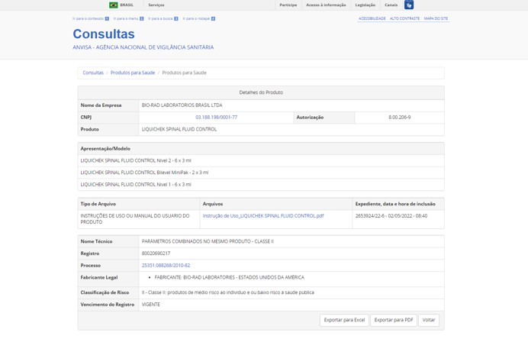Select the 'Nivel 1 - 6 x 3 ml' presentation row
Screen dimensions: 528x339
[261, 185]
